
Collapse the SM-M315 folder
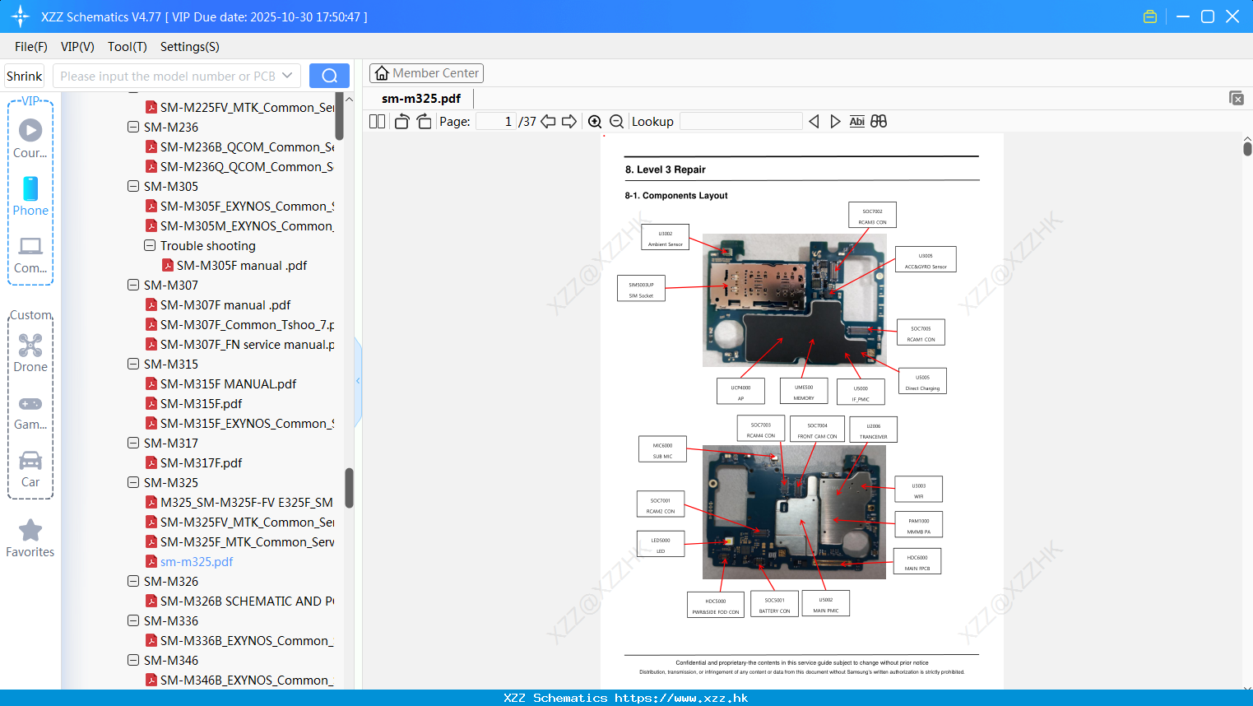[133, 365]
